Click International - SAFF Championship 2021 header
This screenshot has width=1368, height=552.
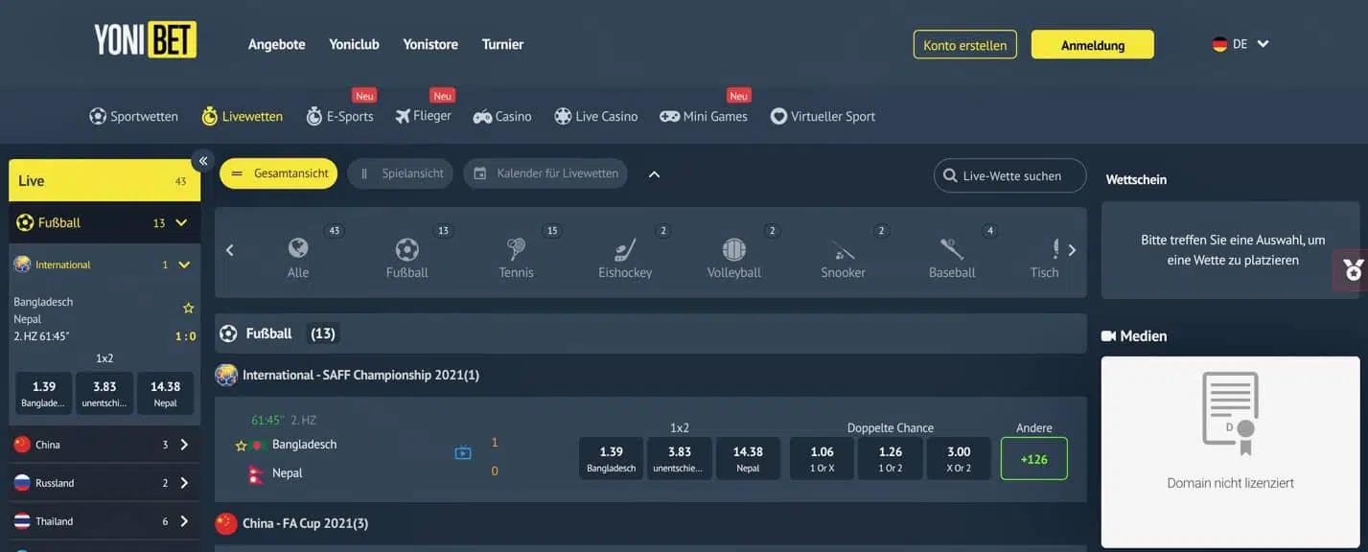(361, 375)
